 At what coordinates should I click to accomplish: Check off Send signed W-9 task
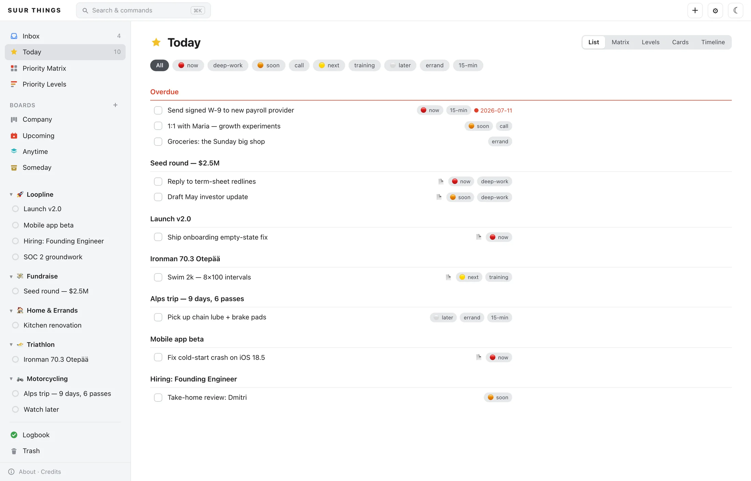coord(158,110)
